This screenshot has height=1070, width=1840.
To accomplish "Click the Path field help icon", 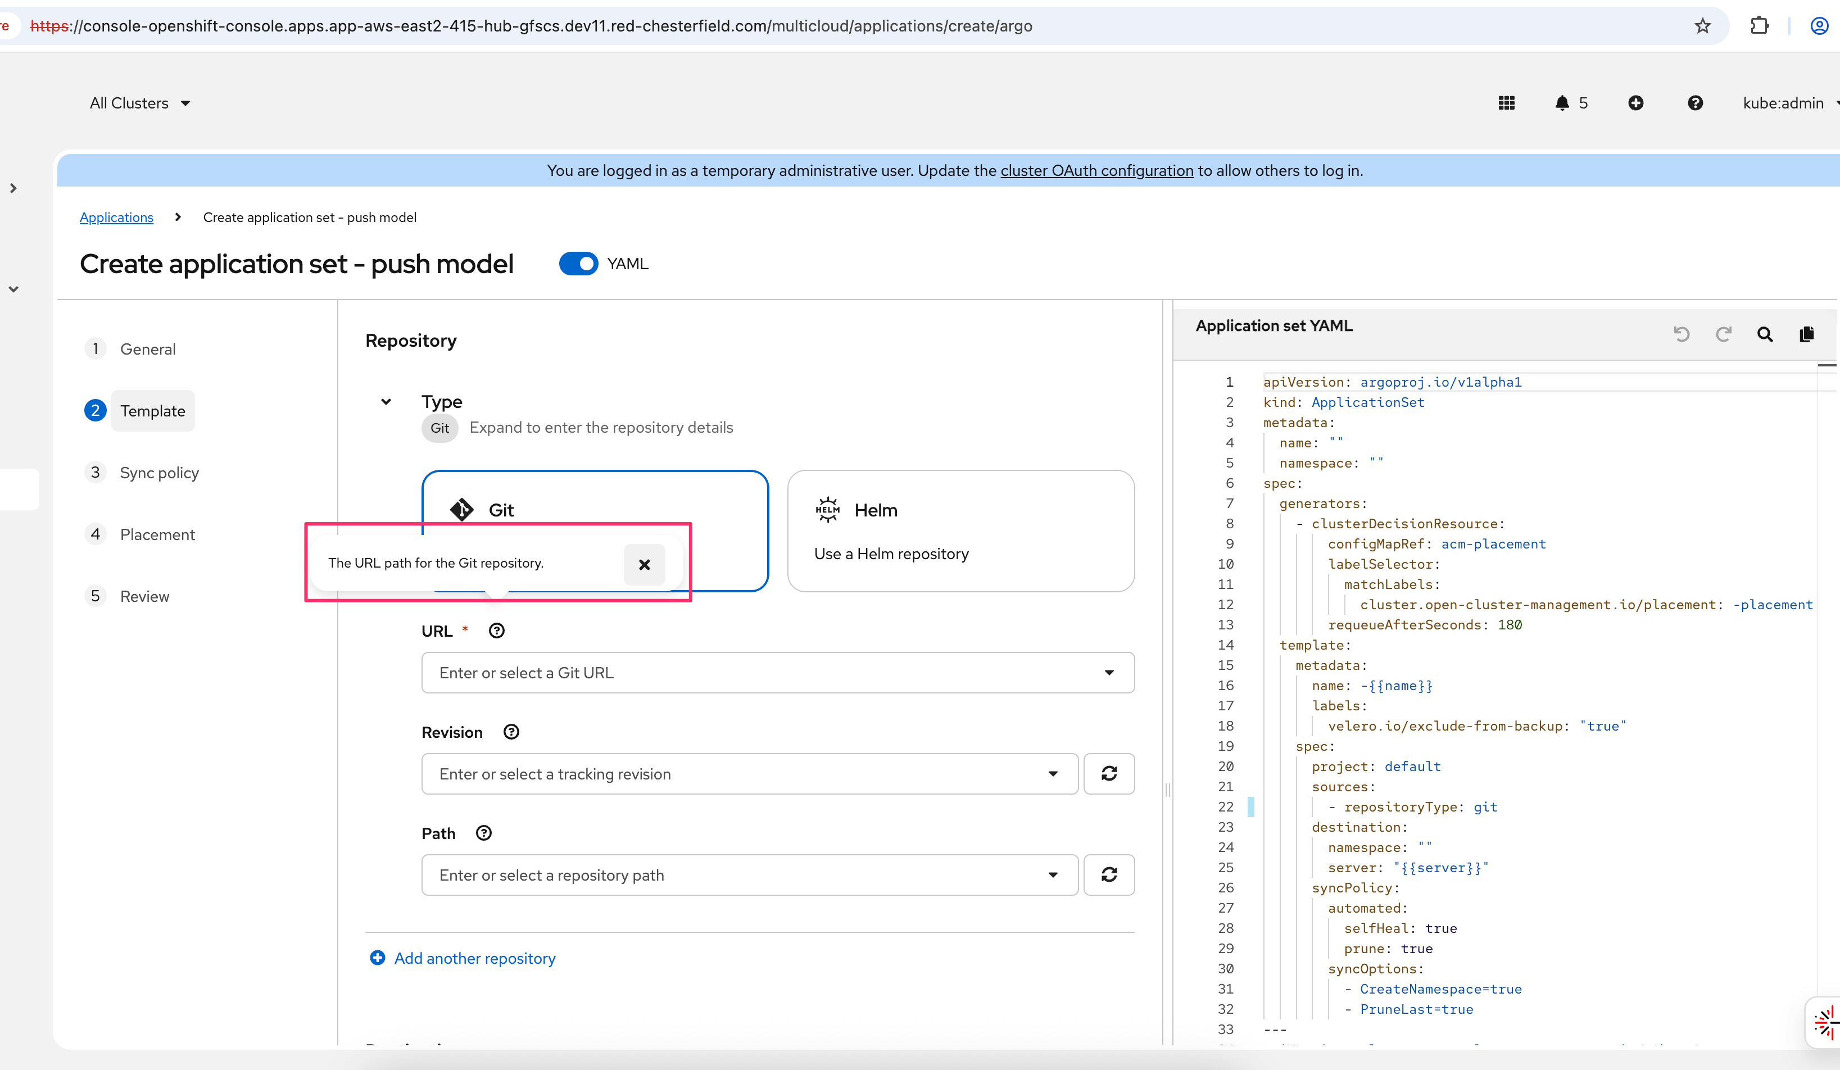I will [x=483, y=833].
